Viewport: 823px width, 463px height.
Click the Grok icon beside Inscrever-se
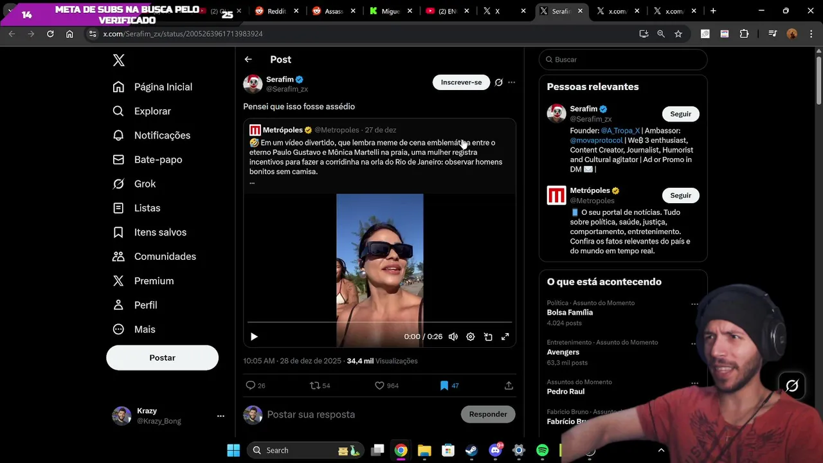click(498, 82)
